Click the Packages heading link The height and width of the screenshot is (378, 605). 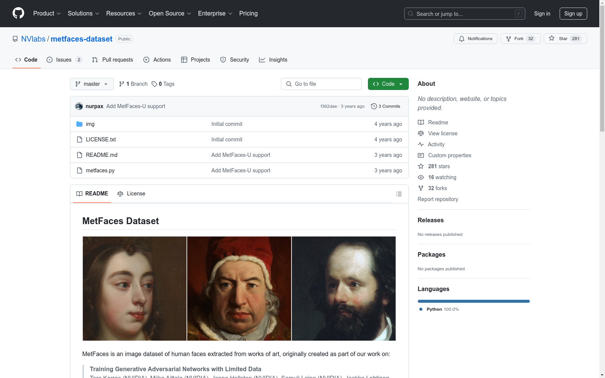[x=431, y=255]
